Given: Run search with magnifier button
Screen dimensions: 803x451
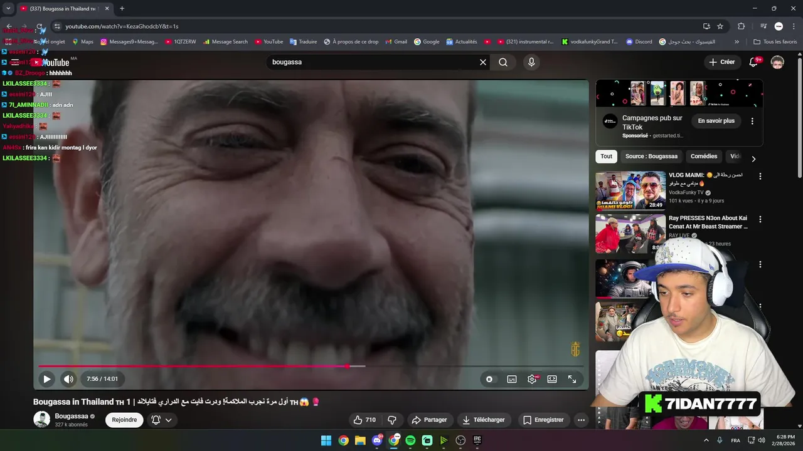Looking at the screenshot, I should pos(503,62).
